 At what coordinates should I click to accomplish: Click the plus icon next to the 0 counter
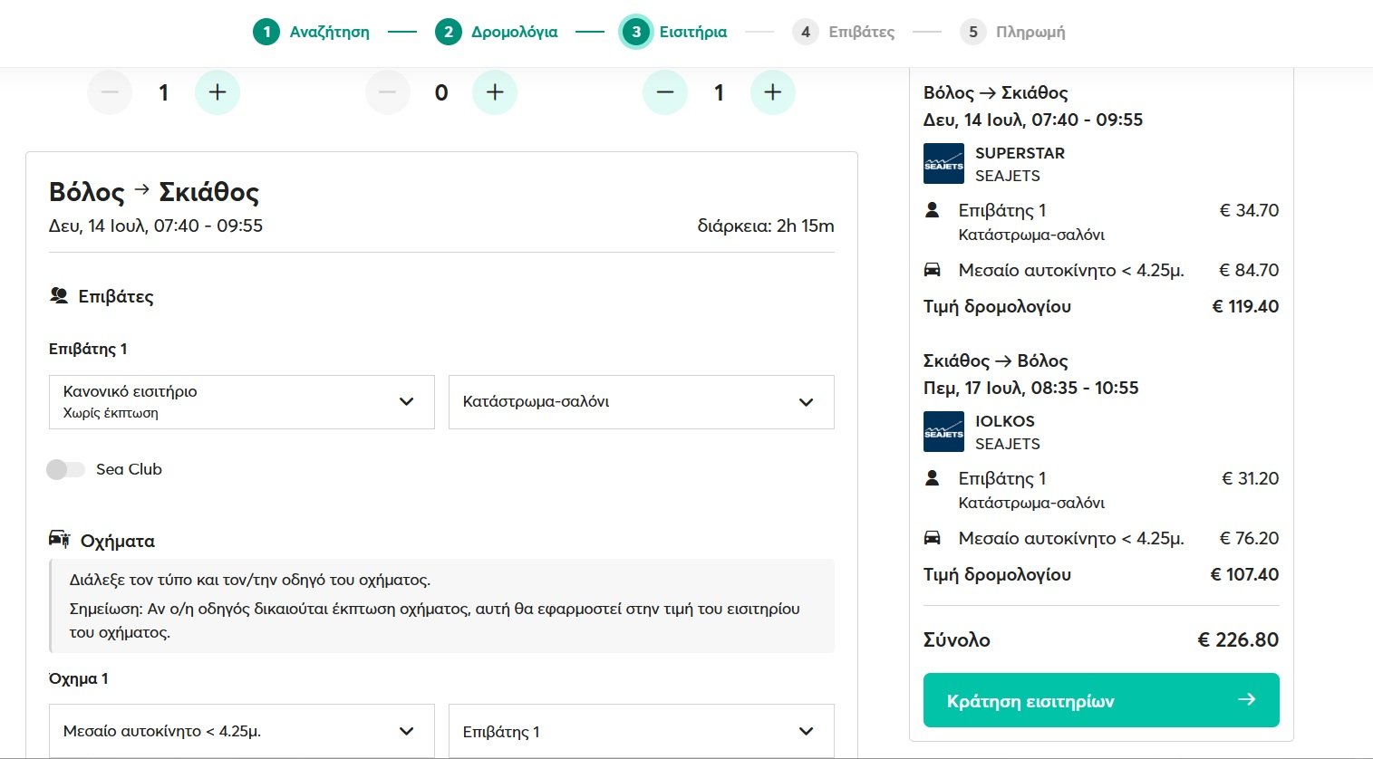pos(495,92)
